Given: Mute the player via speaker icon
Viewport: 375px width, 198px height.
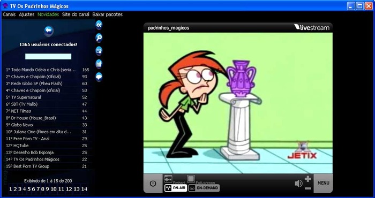Looking at the screenshot, I should tap(298, 184).
